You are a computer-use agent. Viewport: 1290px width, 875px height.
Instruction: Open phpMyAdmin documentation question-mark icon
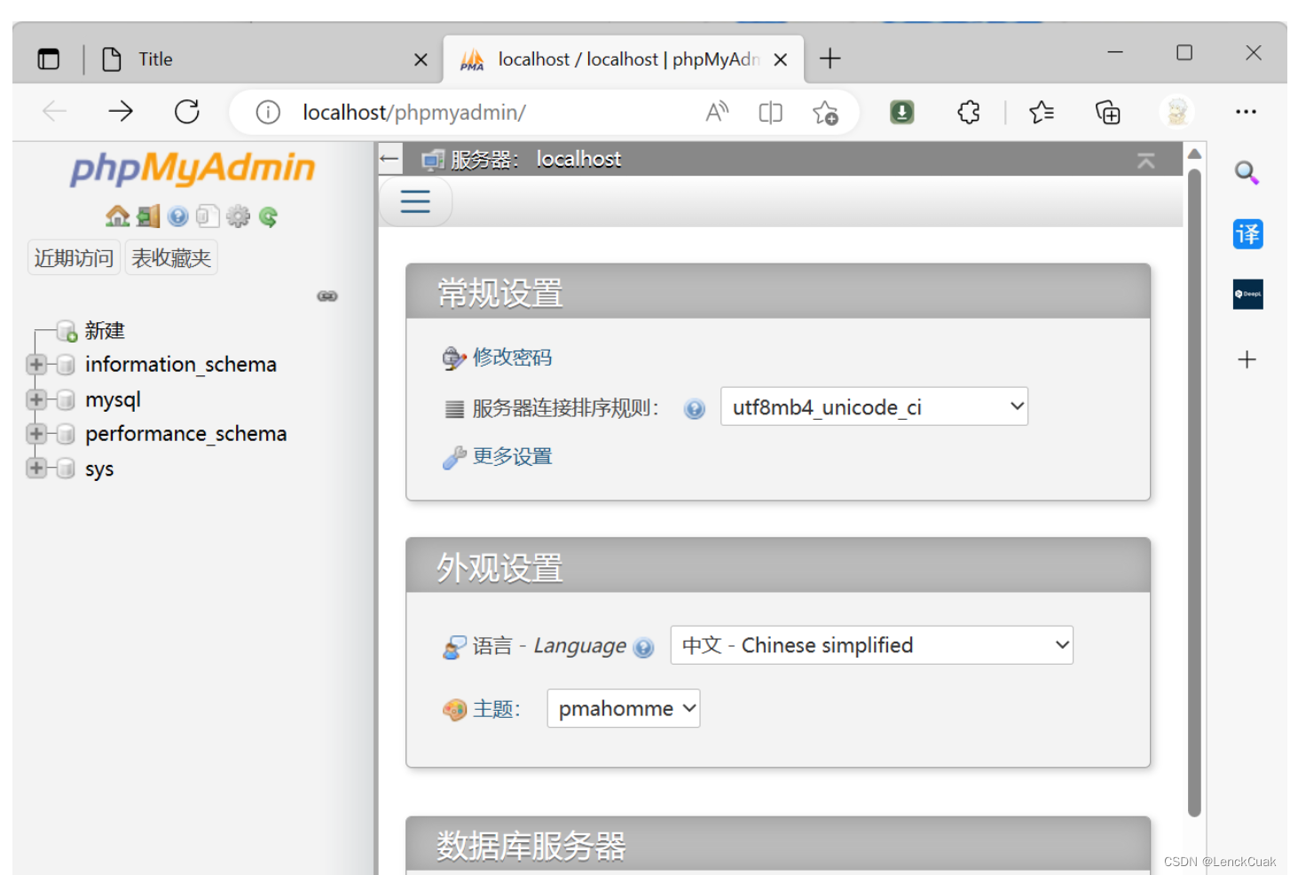(177, 216)
